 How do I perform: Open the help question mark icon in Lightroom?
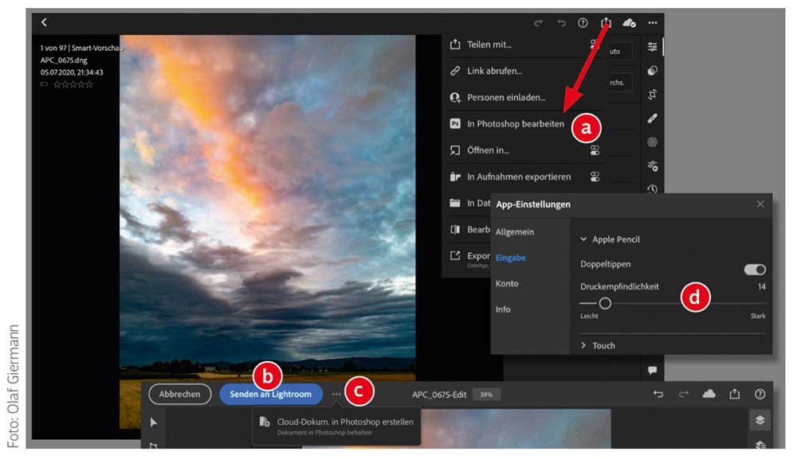(583, 23)
